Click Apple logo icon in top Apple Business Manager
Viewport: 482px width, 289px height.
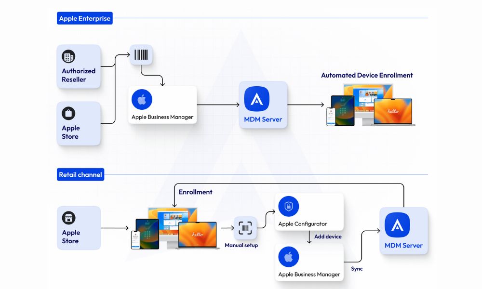tap(142, 100)
